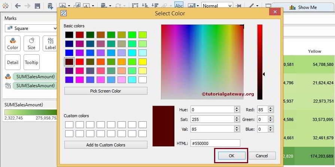Click the swap rows and columns icon

(135, 6)
